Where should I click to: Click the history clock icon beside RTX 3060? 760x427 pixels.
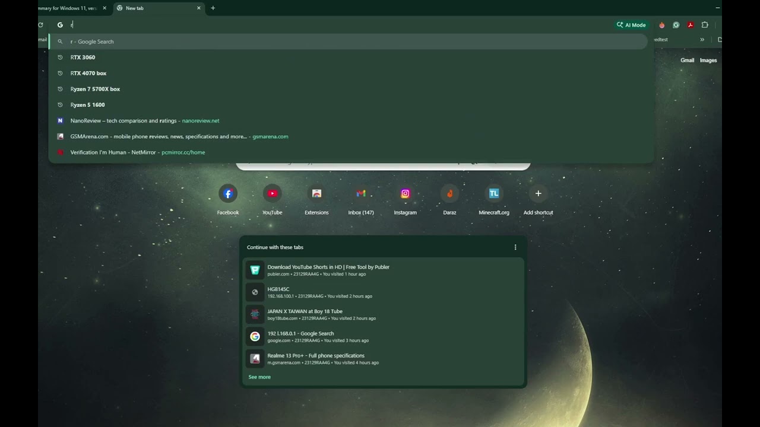(x=60, y=58)
